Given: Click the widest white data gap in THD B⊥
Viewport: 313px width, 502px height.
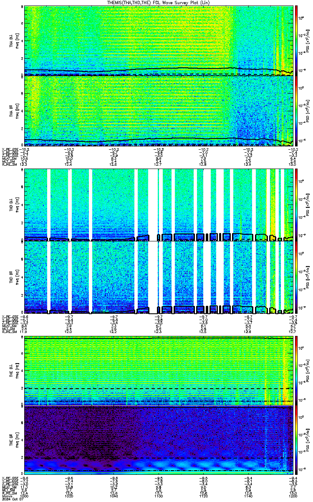Looking at the screenshot, I should [x=153, y=205].
